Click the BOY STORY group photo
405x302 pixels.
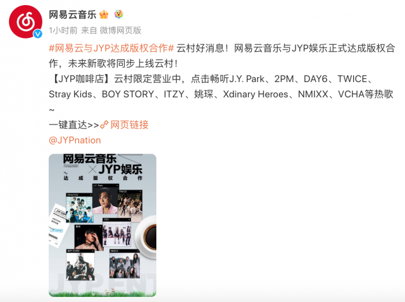[x=80, y=265]
